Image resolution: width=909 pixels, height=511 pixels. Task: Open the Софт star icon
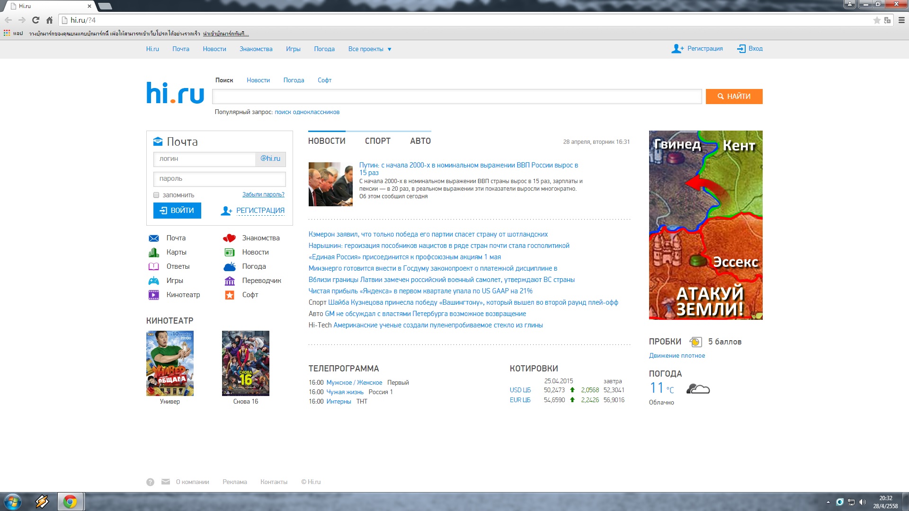[229, 295]
